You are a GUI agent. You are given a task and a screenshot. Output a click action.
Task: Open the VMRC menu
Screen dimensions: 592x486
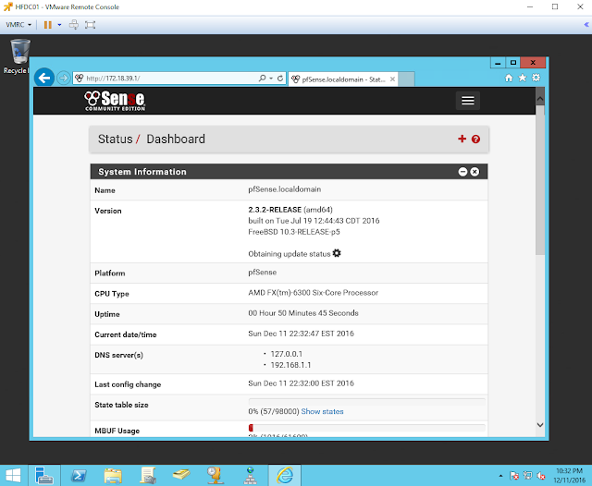tap(18, 25)
